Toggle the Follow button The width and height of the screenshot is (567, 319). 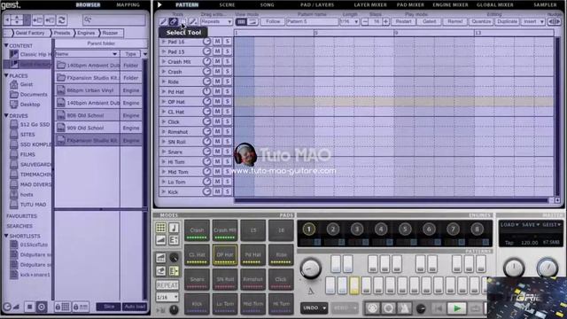[x=273, y=21]
